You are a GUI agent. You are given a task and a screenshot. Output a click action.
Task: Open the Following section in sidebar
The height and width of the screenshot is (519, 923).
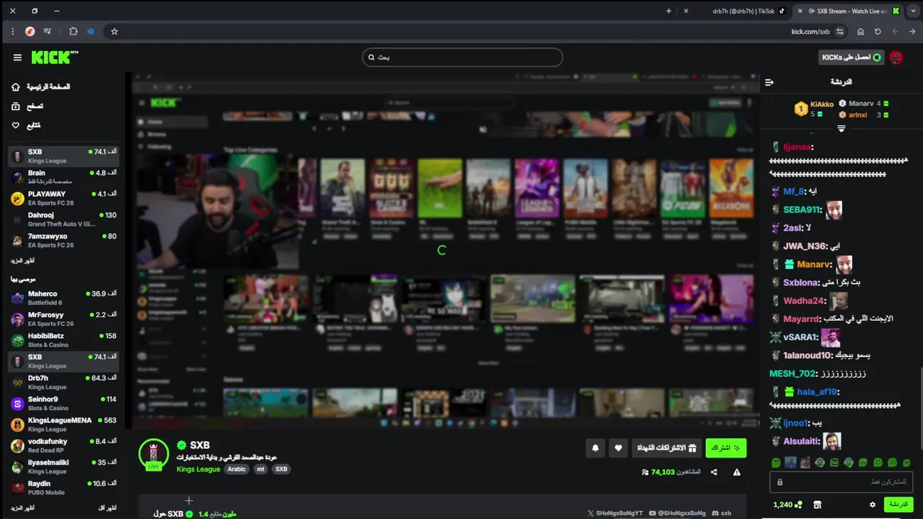coord(26,125)
